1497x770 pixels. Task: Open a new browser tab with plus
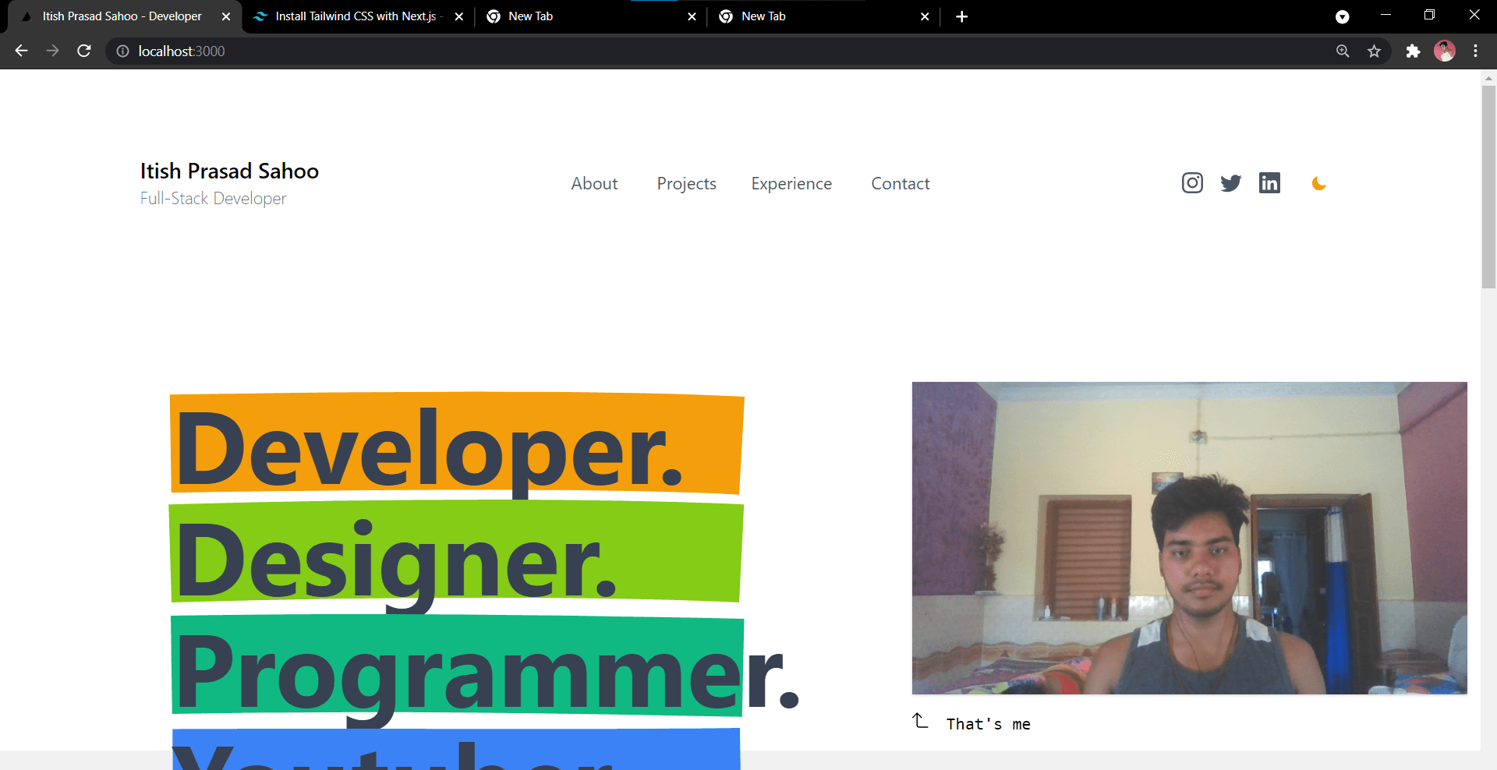click(962, 16)
